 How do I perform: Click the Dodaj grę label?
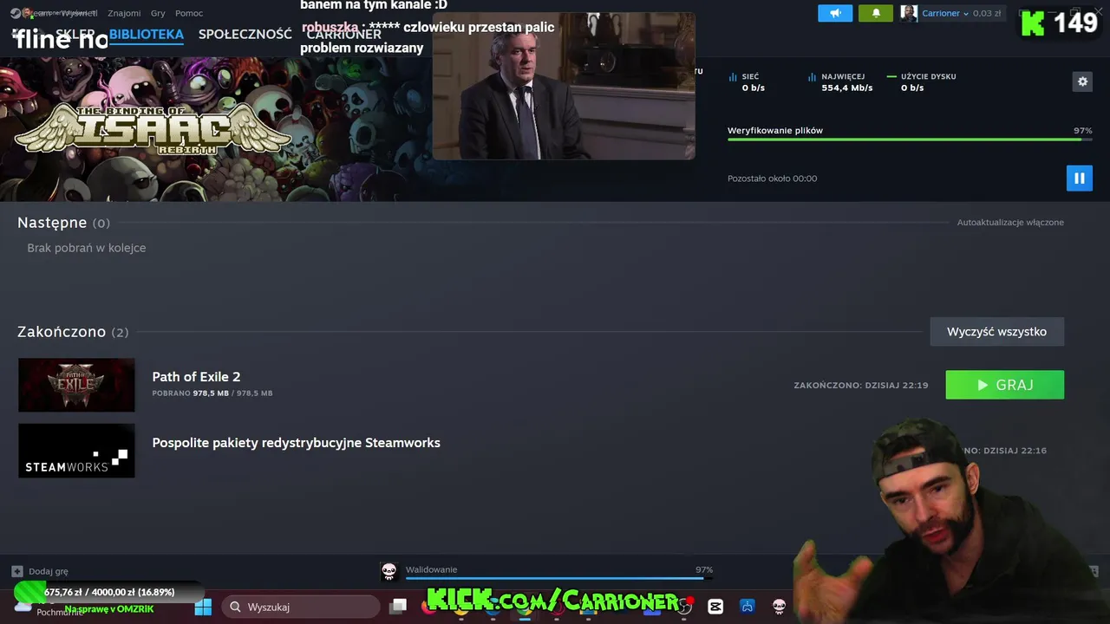pyautogui.click(x=49, y=571)
